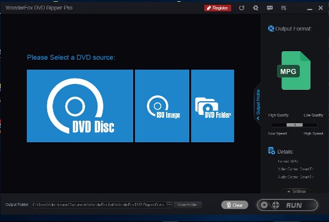Click the MPG output format icon
This screenshot has height=222, width=329.
coord(294,70)
